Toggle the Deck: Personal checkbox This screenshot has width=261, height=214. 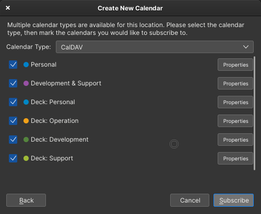(13, 102)
